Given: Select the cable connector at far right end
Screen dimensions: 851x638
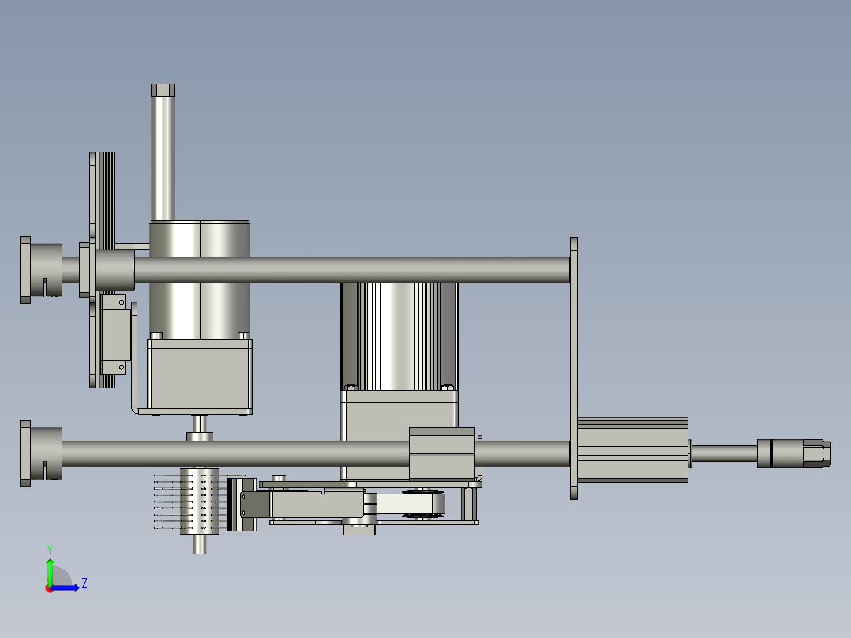Looking at the screenshot, I should coord(794,453).
